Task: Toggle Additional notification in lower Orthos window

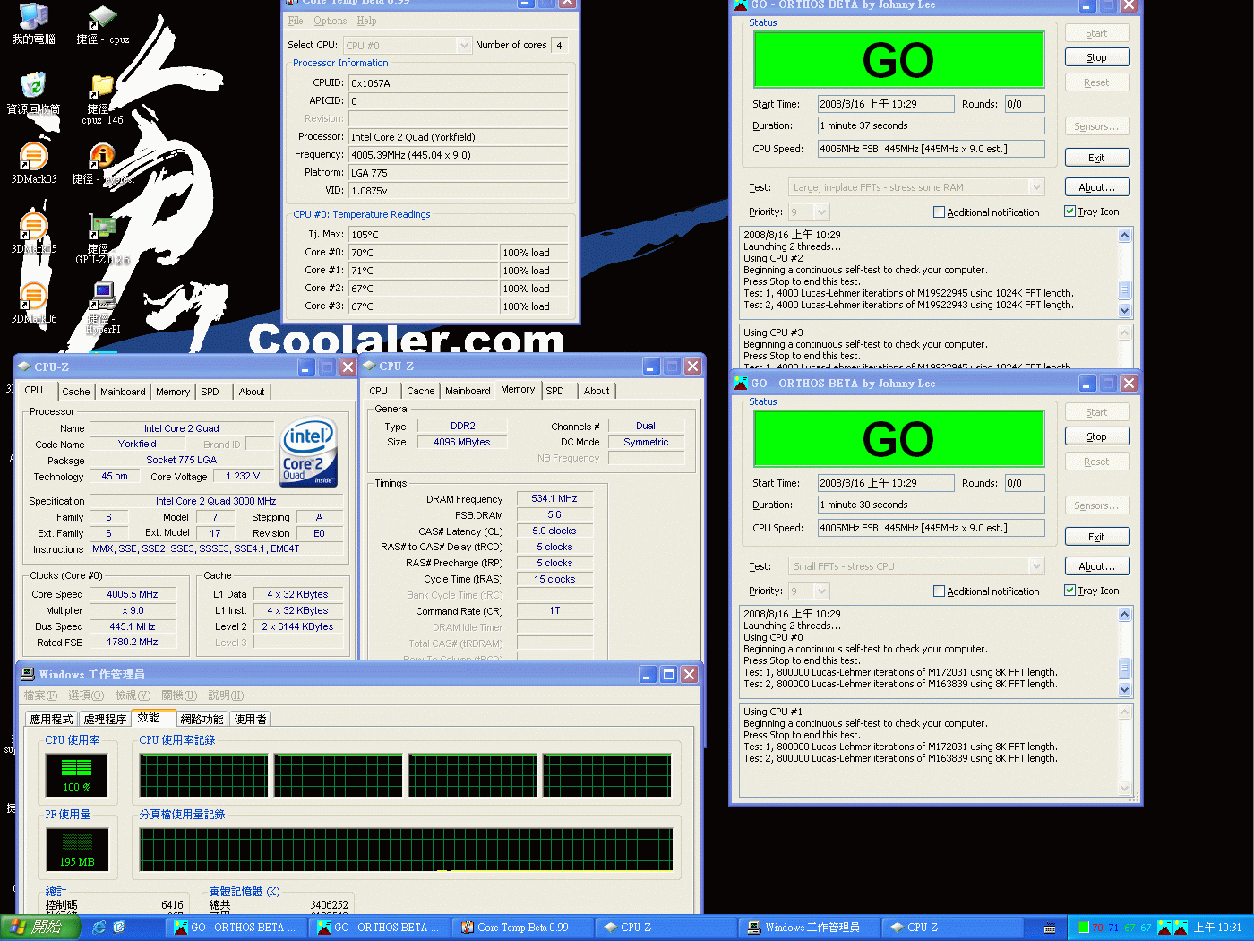Action: [939, 591]
